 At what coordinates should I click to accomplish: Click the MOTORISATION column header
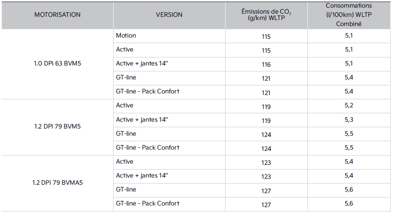point(57,15)
